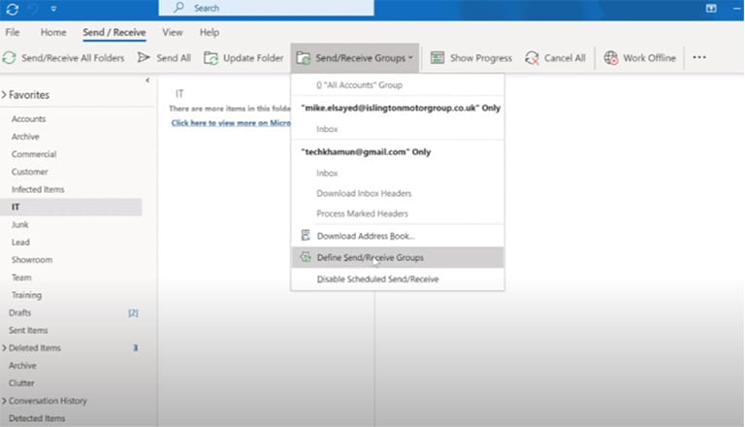Open the Team folder
The height and width of the screenshot is (427, 745).
click(x=21, y=278)
